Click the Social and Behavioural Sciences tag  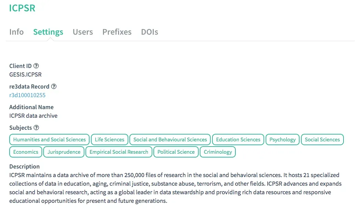point(170,140)
